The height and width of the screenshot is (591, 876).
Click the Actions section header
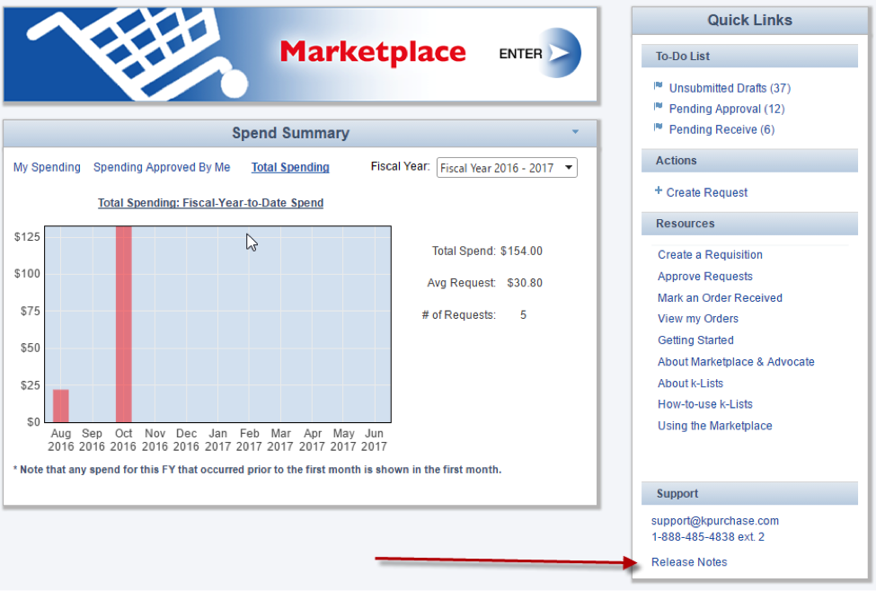[x=749, y=160]
